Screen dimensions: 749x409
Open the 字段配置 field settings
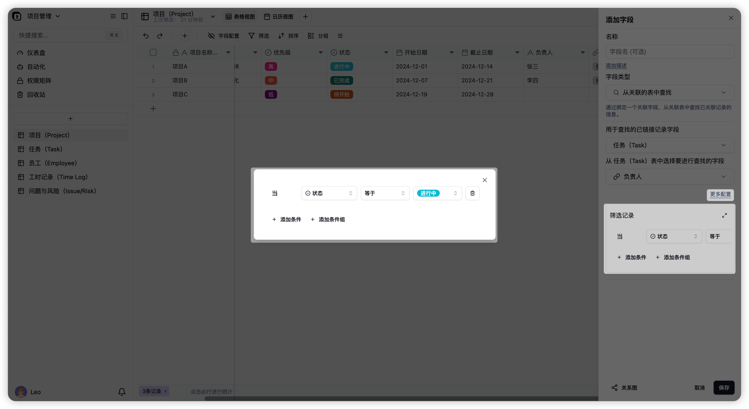pyautogui.click(x=223, y=36)
